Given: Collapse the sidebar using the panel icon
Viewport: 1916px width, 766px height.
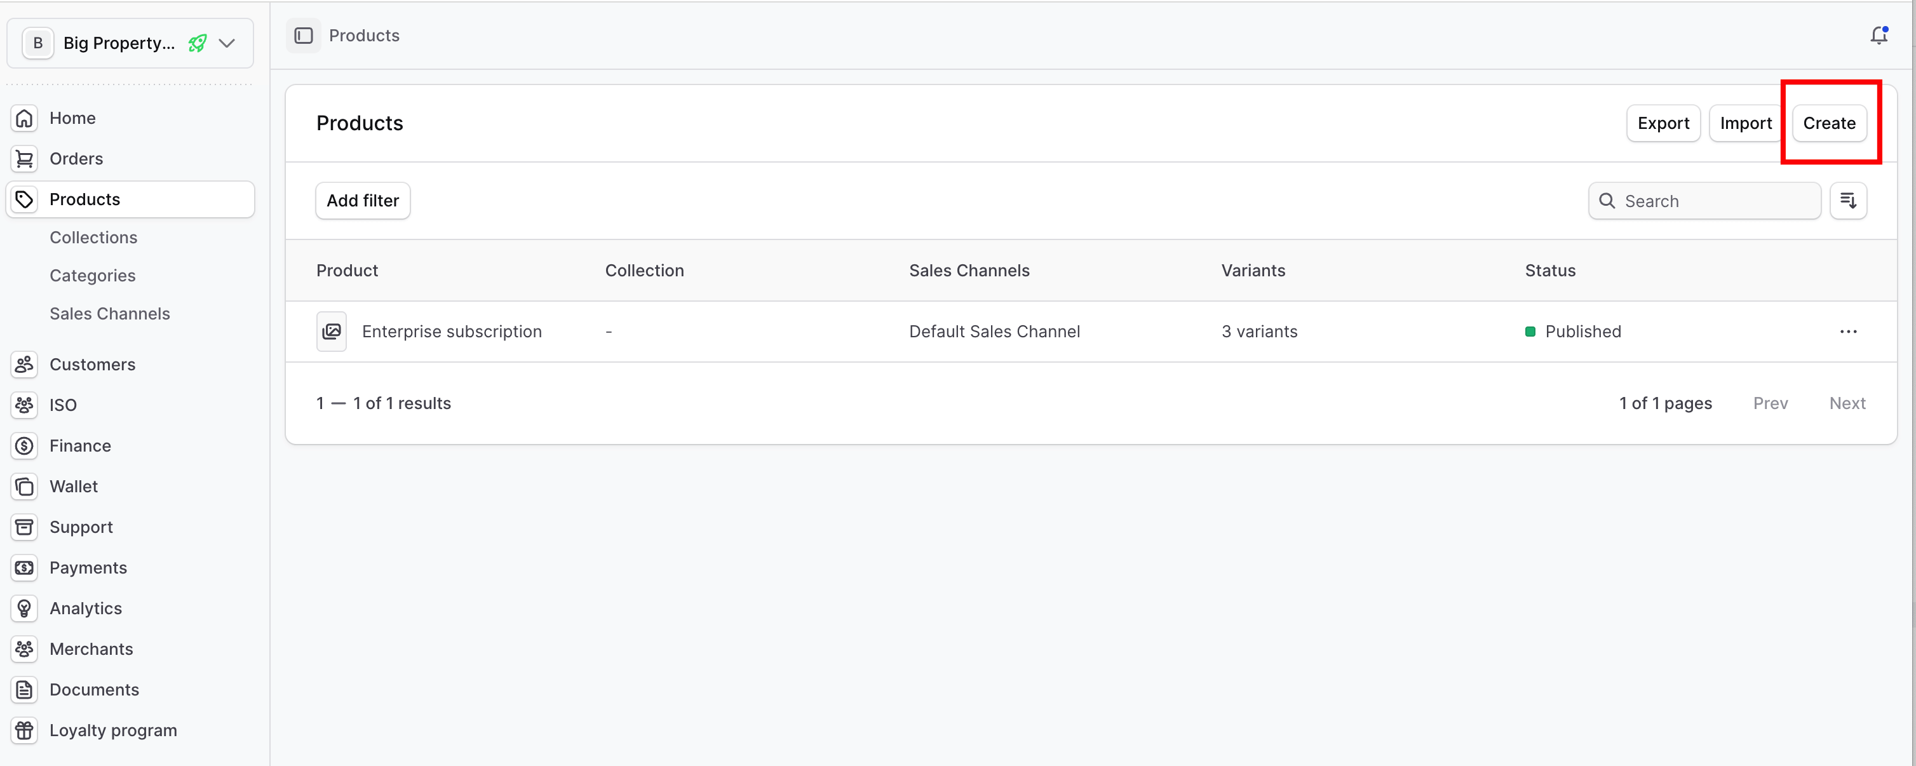Looking at the screenshot, I should point(303,35).
